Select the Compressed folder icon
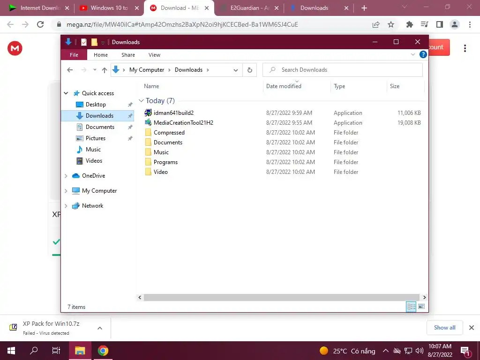This screenshot has height=360, width=480. coord(148,133)
